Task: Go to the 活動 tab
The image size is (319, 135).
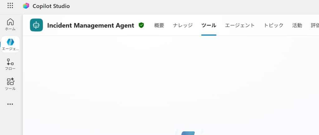Action: pyautogui.click(x=297, y=25)
